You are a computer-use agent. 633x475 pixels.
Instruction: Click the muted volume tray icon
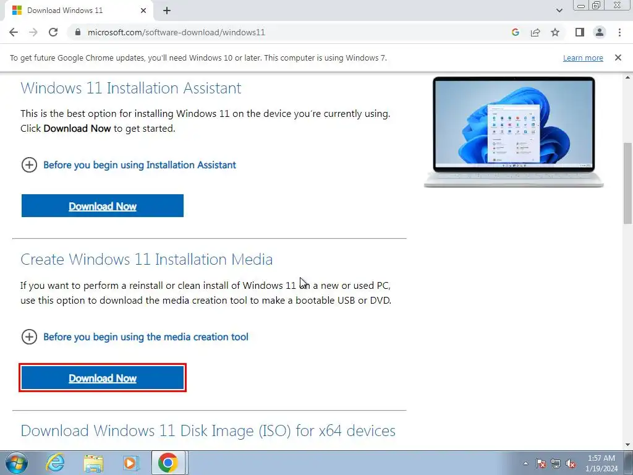tap(571, 463)
